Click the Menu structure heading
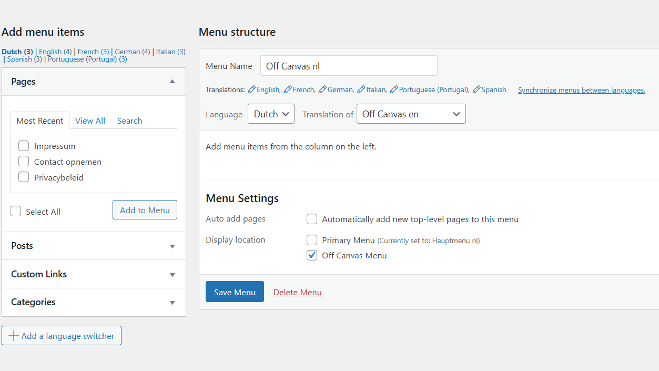 pyautogui.click(x=237, y=32)
